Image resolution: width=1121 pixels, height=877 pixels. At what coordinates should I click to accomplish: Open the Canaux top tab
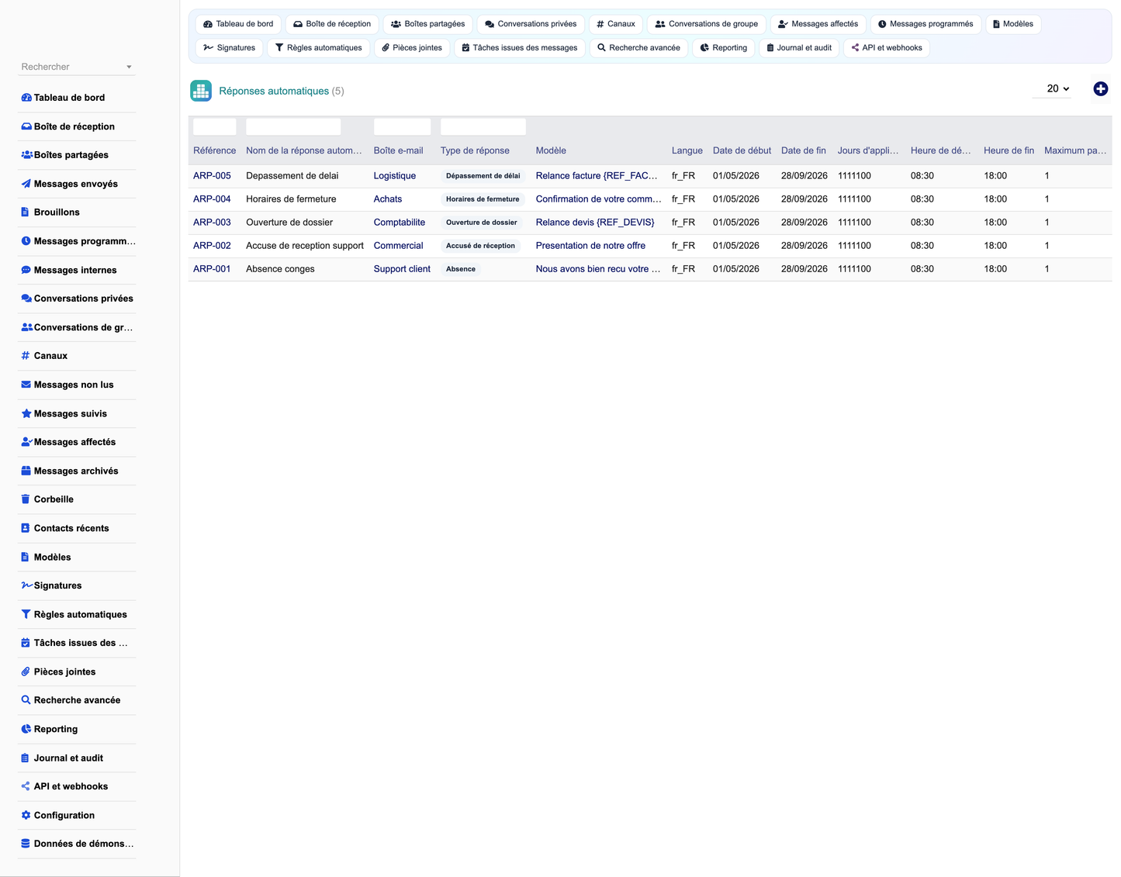coord(616,24)
